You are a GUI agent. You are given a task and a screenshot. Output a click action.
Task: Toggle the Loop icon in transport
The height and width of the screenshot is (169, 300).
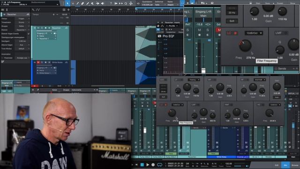(x=159, y=165)
